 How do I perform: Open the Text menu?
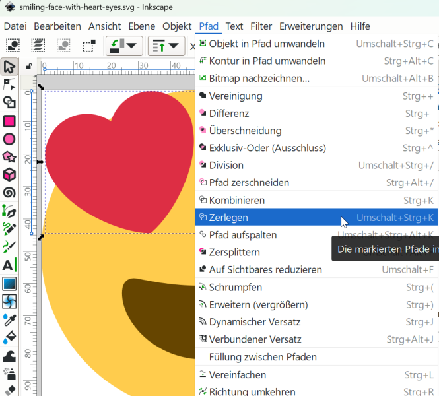coord(234,26)
